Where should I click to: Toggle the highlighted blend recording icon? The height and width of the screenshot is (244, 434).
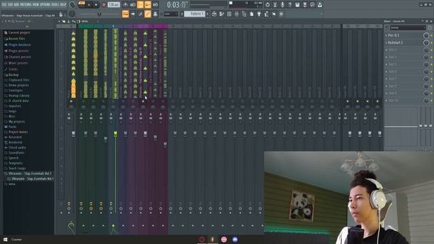(148, 5)
